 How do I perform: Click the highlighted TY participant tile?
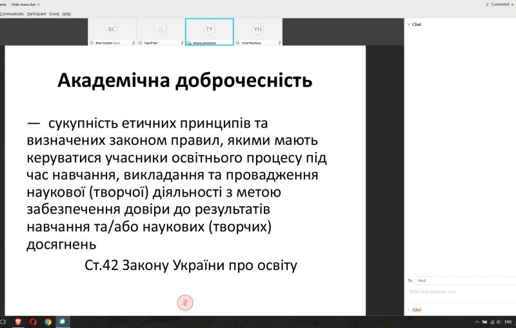[209, 31]
